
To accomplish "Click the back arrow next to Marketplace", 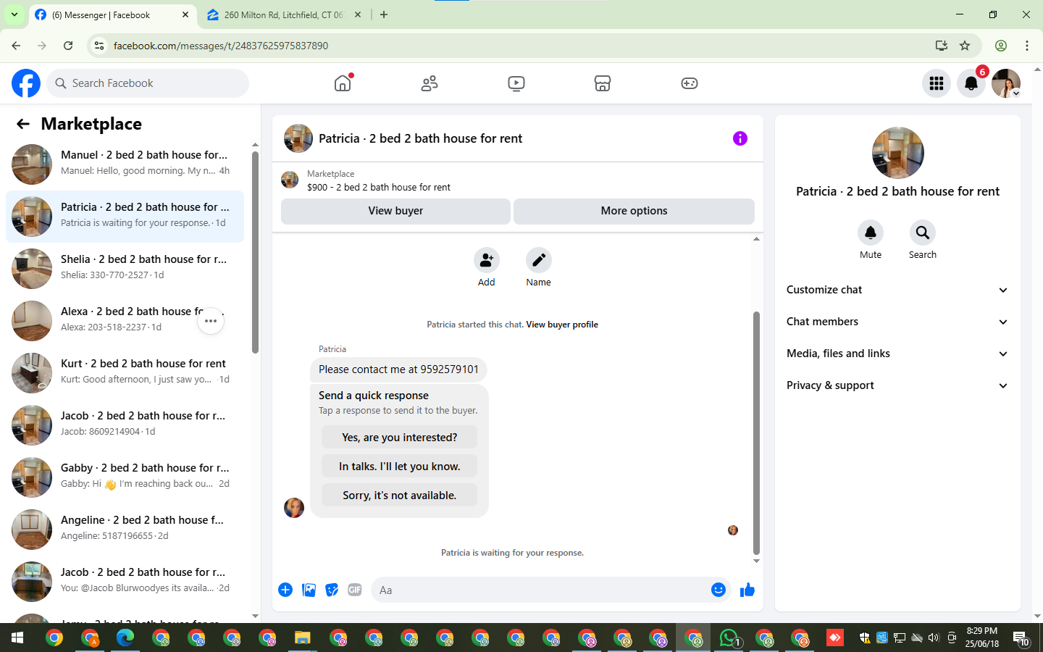I will click(x=23, y=124).
